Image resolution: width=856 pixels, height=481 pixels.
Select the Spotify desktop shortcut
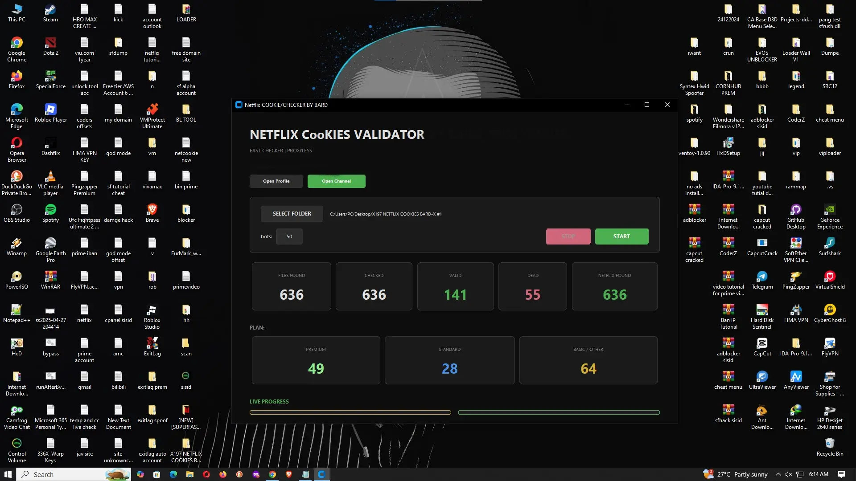[x=50, y=214]
